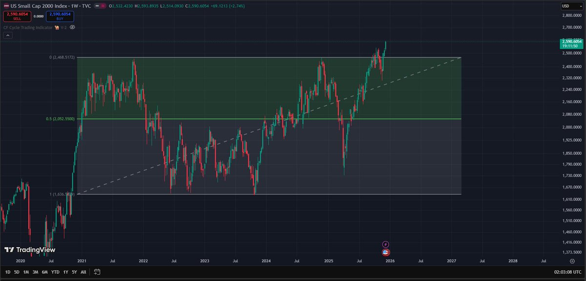Image resolution: width=586 pixels, height=281 pixels.
Task: Click the C2,590.6054 close value
Action: tap(197, 6)
